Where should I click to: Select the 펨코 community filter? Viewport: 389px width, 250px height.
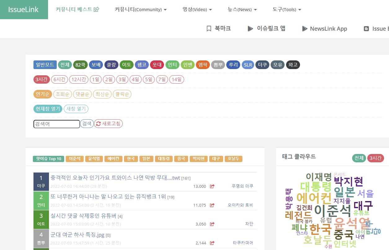142,65
